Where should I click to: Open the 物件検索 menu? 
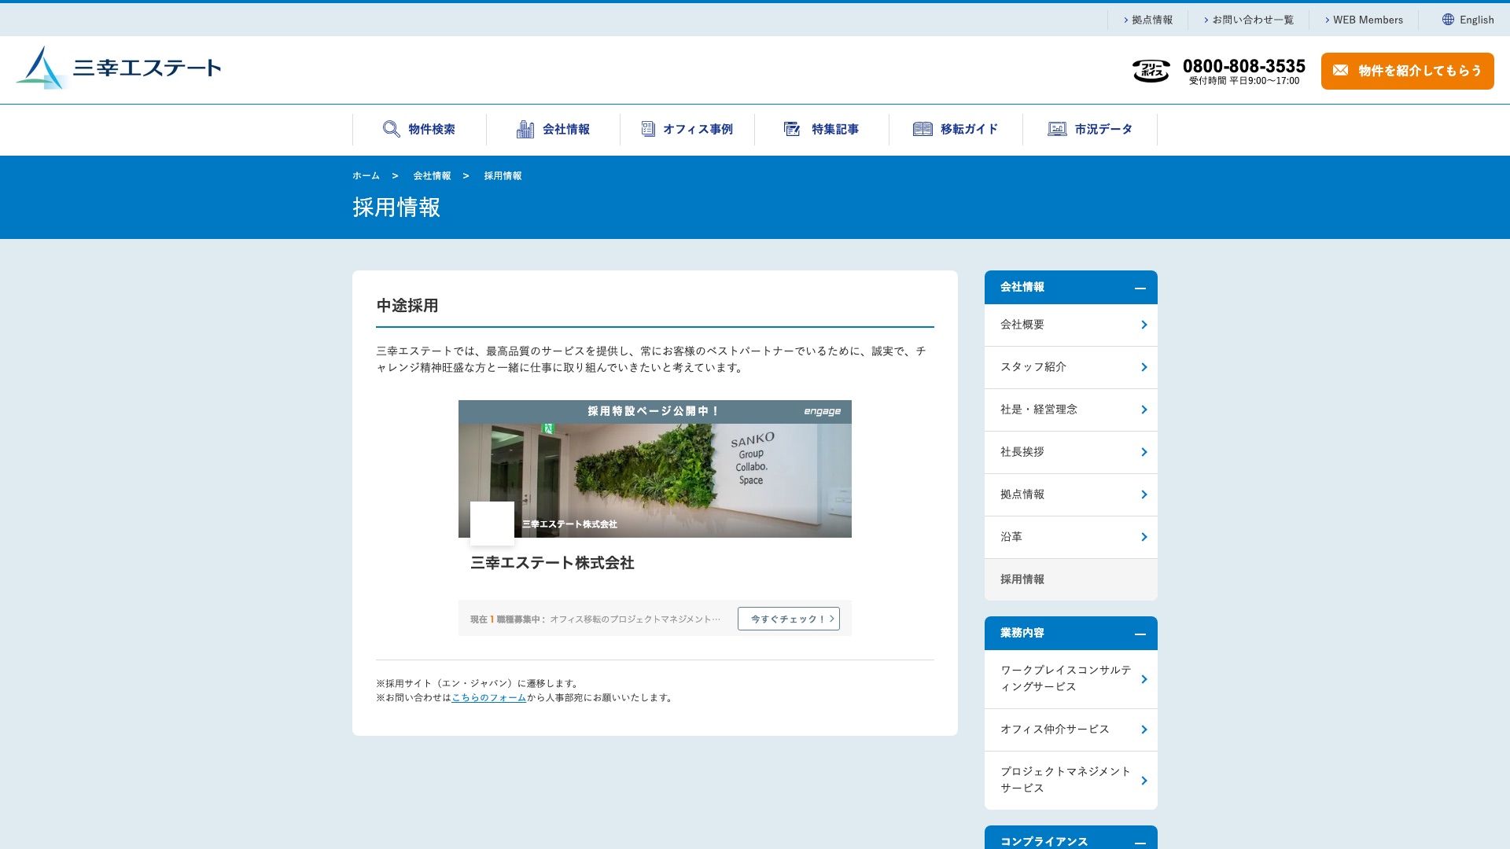(x=419, y=129)
